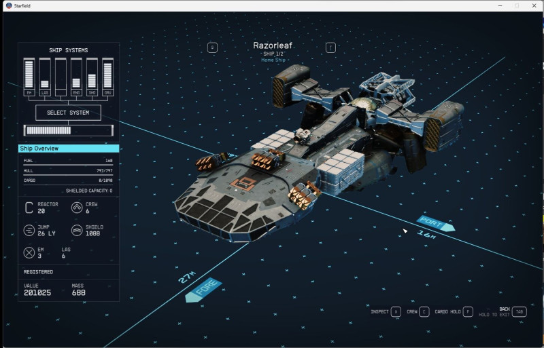Select the EM power bar
Screen dimensions: 544x348
[29, 77]
